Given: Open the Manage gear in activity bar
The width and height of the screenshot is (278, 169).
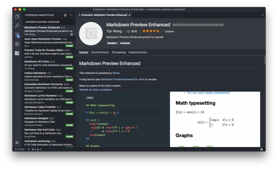Looking at the screenshot, I should click(17, 142).
